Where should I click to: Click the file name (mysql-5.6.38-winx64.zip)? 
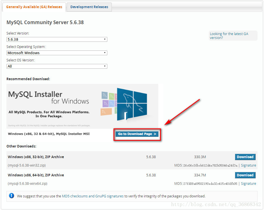pyautogui.click(x=28, y=184)
